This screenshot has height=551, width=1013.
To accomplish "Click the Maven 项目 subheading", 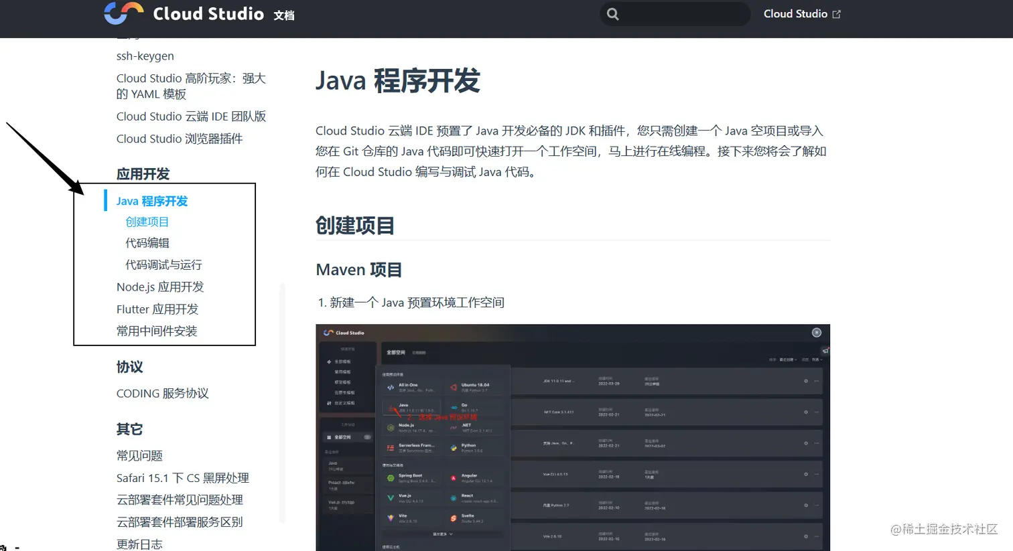I will click(359, 270).
